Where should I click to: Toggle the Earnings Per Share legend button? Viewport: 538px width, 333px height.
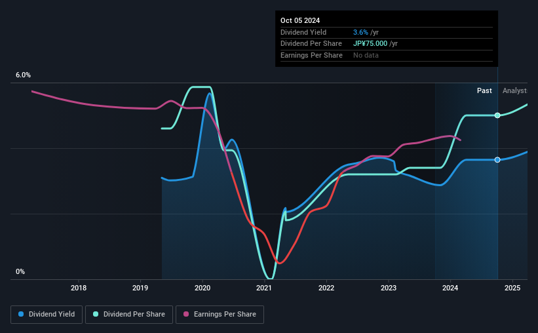pyautogui.click(x=220, y=315)
